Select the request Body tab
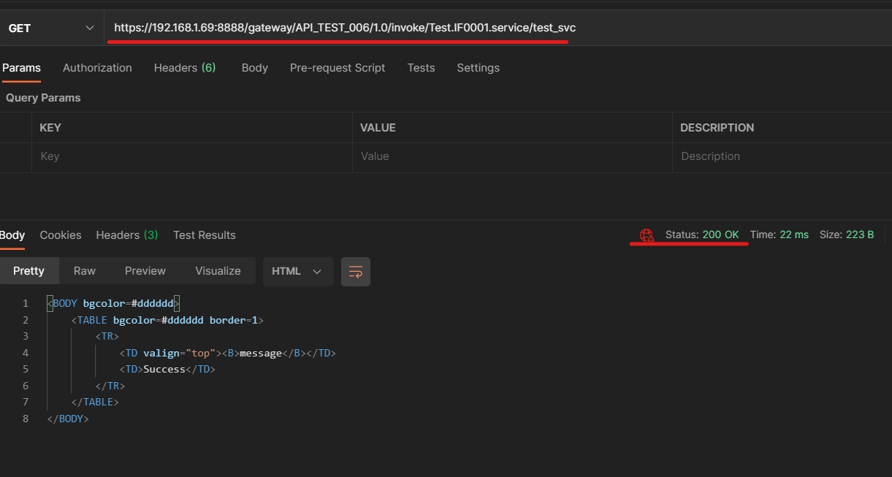This screenshot has height=477, width=892. point(254,68)
